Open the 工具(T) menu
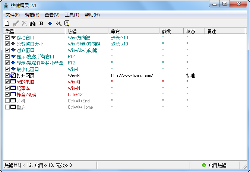Viewport: 250px width, 172px height. 72,15
